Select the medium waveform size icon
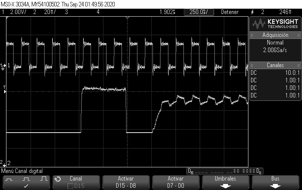The height and width of the screenshot is (190, 302). [x=26, y=179]
